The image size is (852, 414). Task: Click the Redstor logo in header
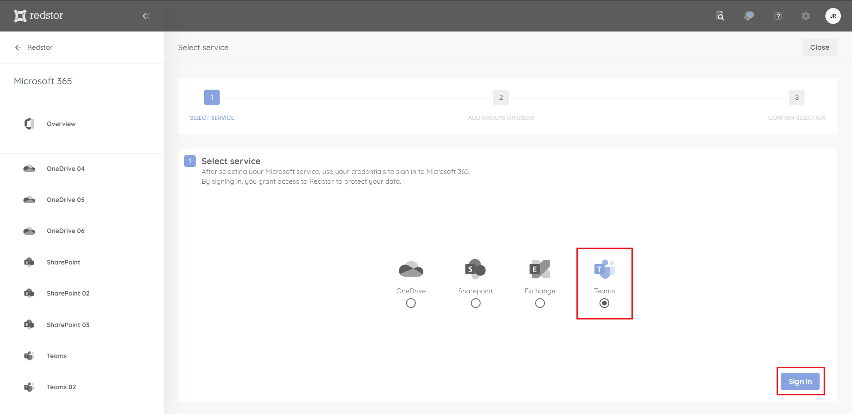coord(38,16)
